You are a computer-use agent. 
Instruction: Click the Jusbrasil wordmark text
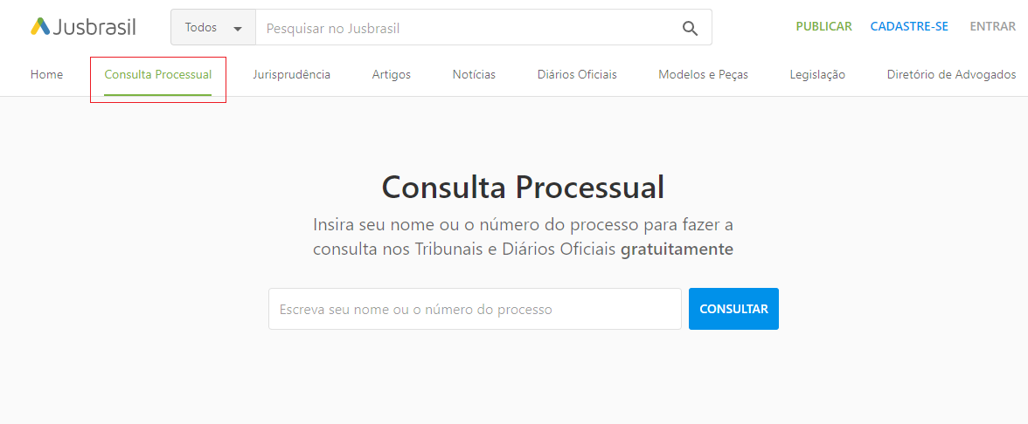94,27
